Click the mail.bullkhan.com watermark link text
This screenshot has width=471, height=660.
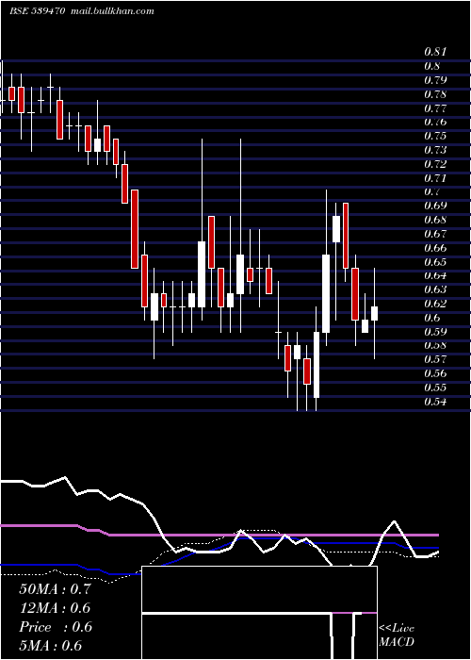pyautogui.click(x=113, y=11)
